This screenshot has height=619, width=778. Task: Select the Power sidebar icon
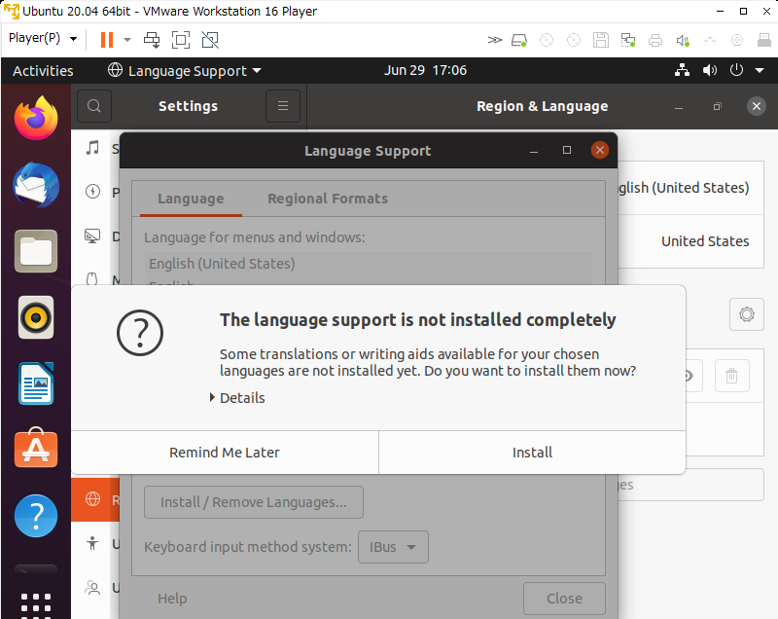point(92,192)
